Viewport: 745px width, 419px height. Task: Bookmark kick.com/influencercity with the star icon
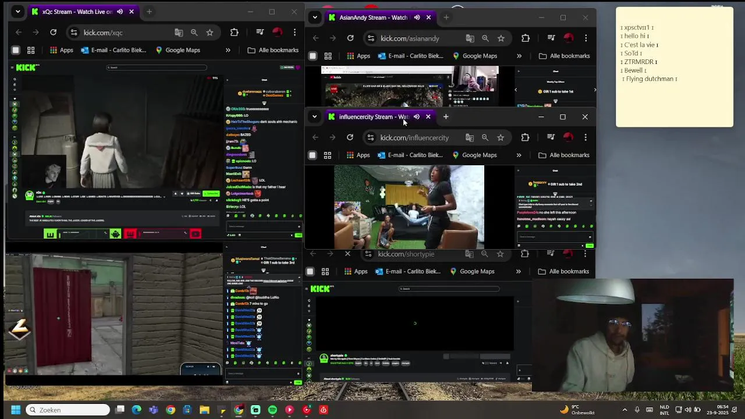coord(500,138)
